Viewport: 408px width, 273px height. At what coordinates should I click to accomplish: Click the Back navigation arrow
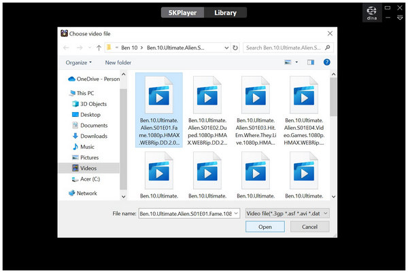point(66,48)
